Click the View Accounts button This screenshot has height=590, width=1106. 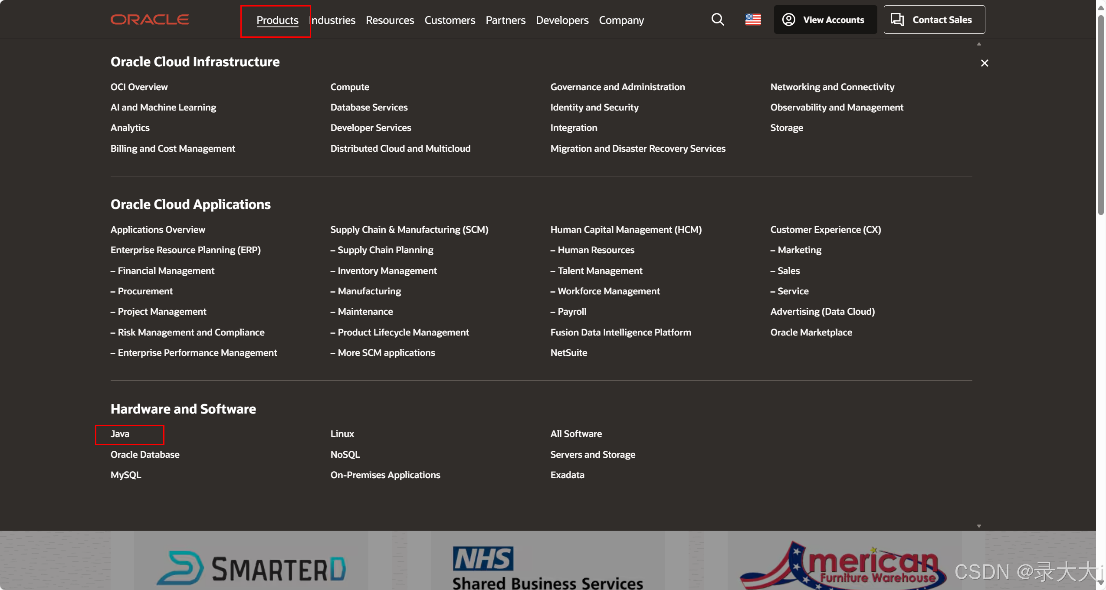point(824,20)
